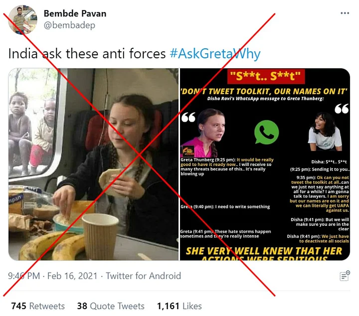Image resolution: width=359 pixels, height=316 pixels.
Task: Open the right WhatsApp chat graphic
Action: pyautogui.click(x=265, y=164)
